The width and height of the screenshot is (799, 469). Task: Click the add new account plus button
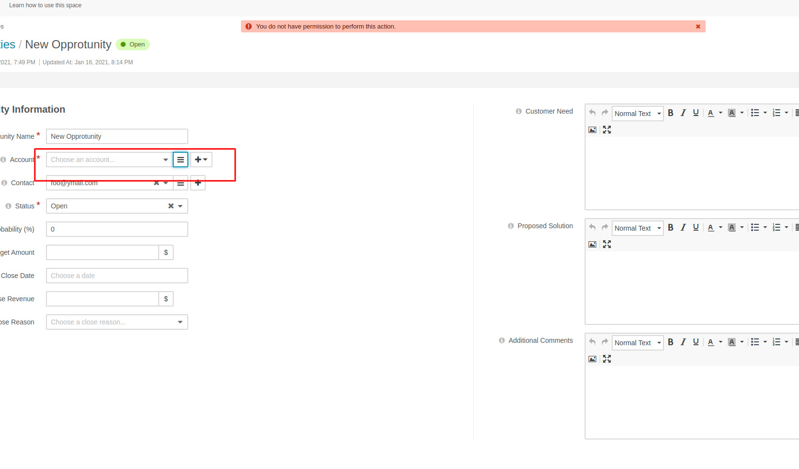click(201, 160)
